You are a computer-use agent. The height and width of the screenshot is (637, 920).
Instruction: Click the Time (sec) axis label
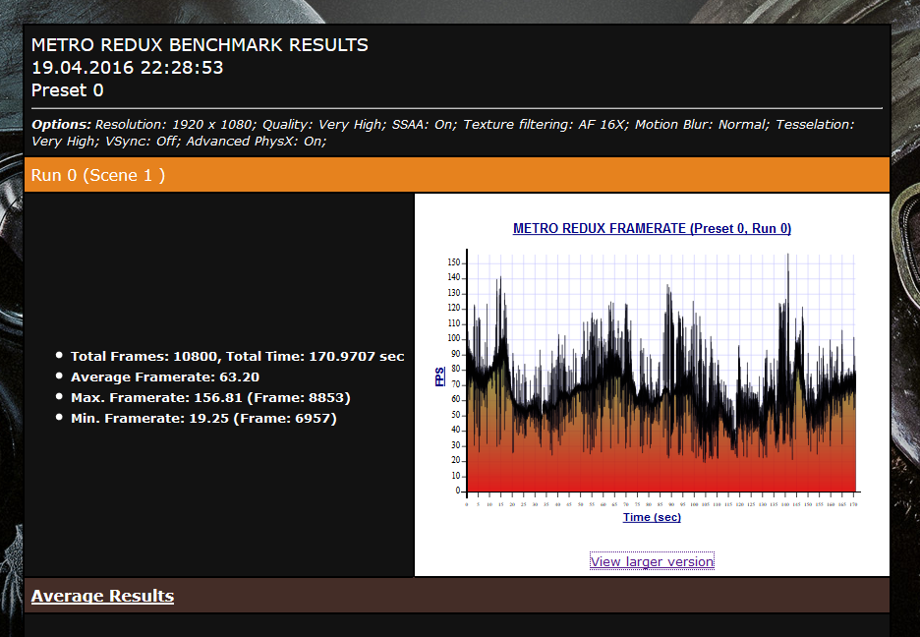652,517
